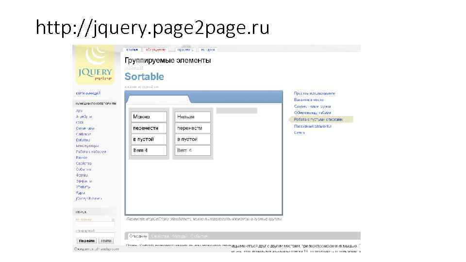This screenshot has width=466, height=262.
Task: Open 'Совместимые группы' example link
Action: (x=312, y=106)
